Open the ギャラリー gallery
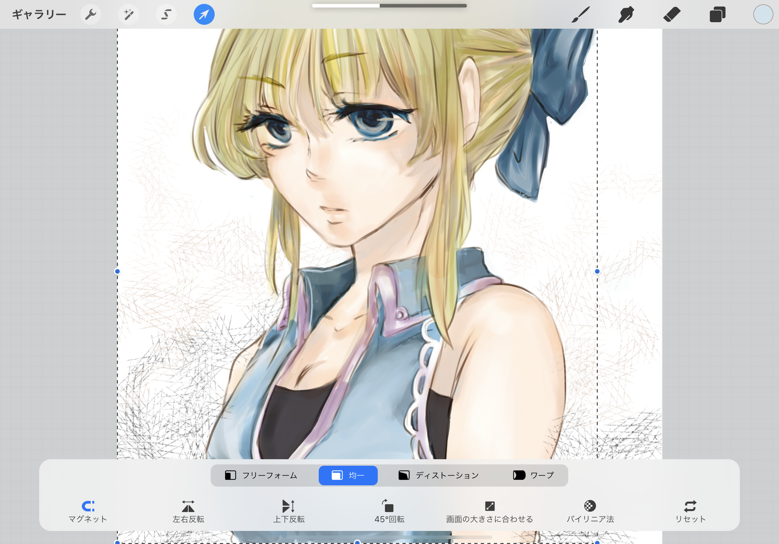Screen dimensions: 779x544 point(39,14)
